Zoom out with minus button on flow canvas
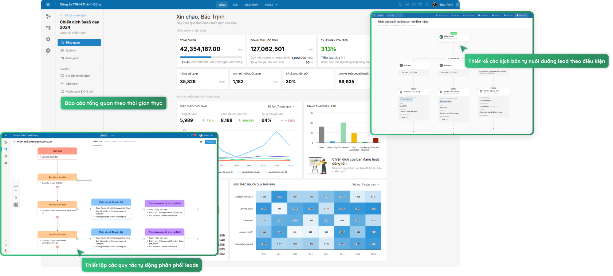 click(16, 182)
